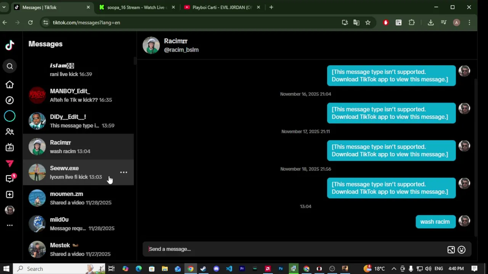Open the Friends icon in sidebar
Image resolution: width=488 pixels, height=274 pixels.
pos(10,132)
